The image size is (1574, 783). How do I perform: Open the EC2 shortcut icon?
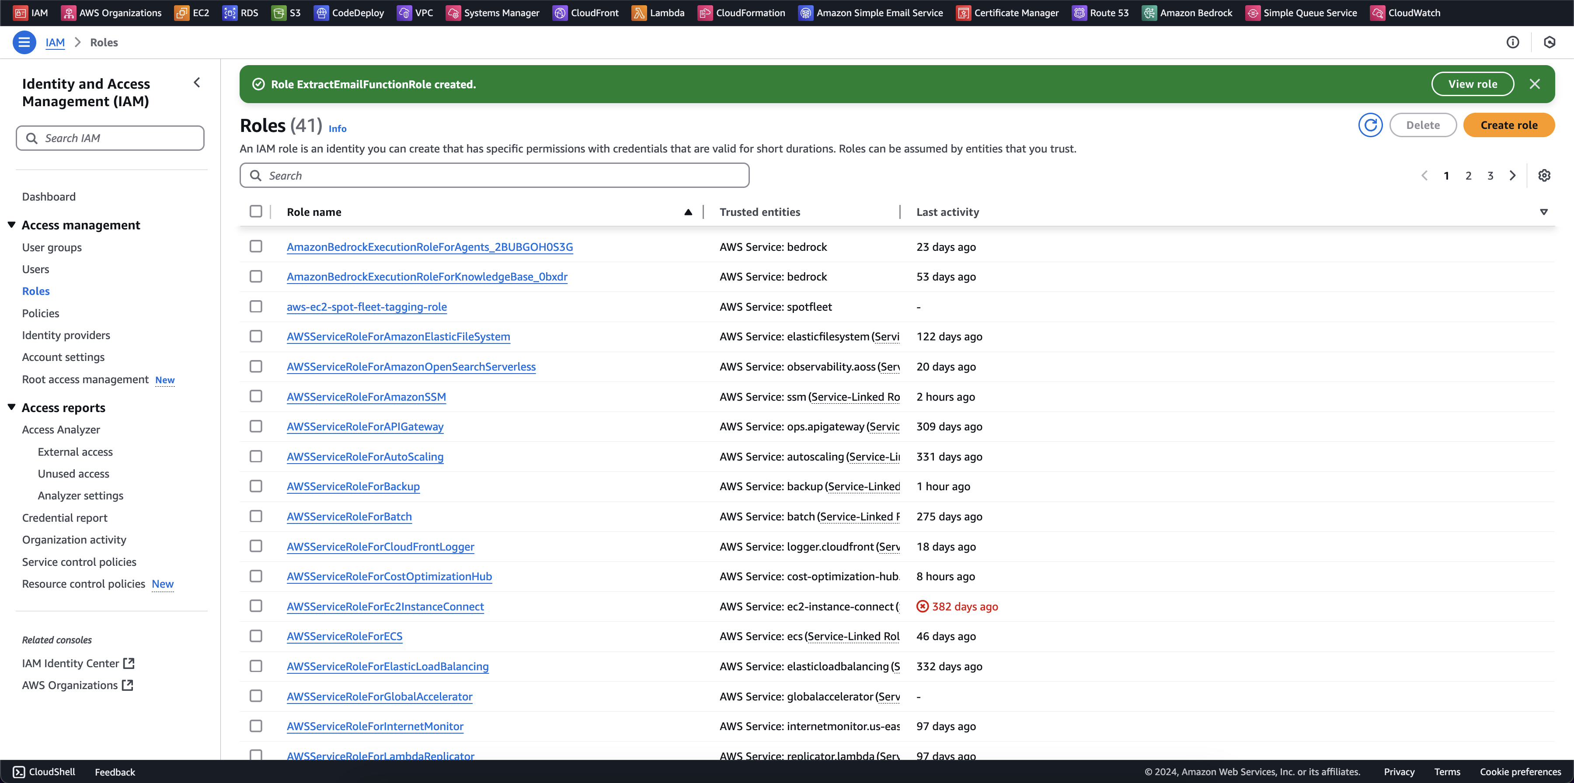coord(181,13)
